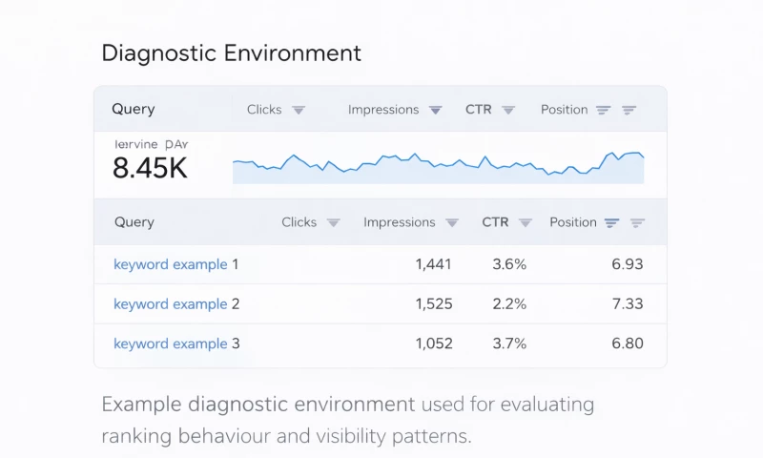Select the Query column label in lower table header

point(134,222)
